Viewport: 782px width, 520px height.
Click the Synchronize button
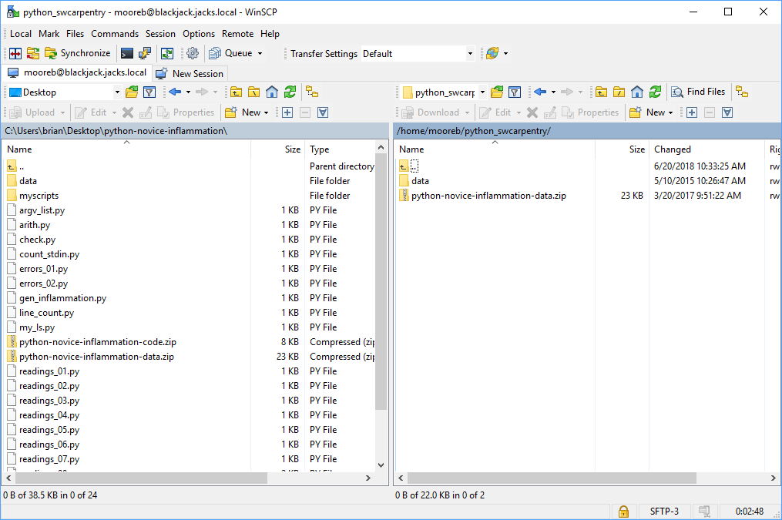pyautogui.click(x=77, y=53)
